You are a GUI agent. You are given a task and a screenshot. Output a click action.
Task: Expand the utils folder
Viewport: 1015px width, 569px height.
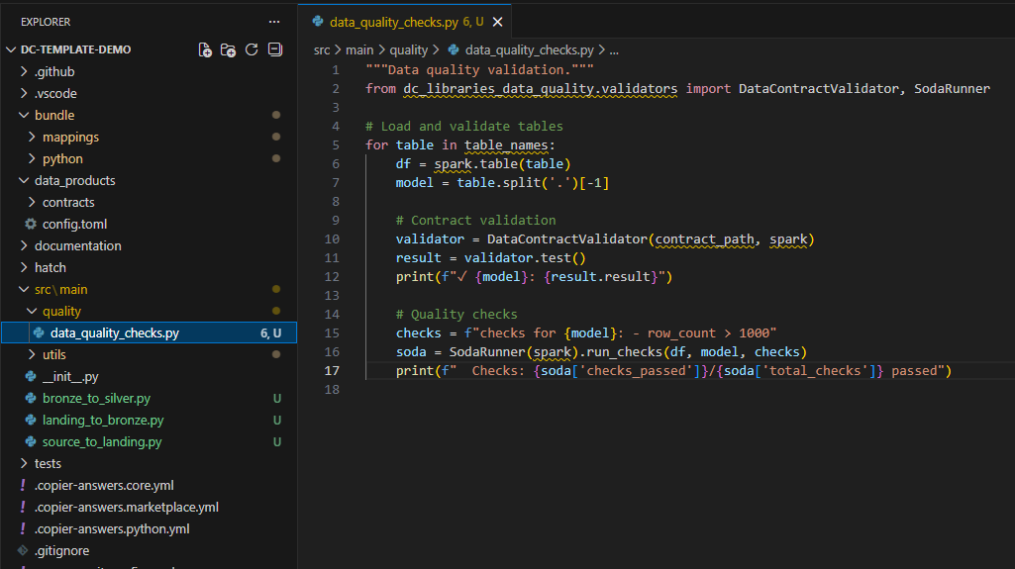[x=32, y=355]
